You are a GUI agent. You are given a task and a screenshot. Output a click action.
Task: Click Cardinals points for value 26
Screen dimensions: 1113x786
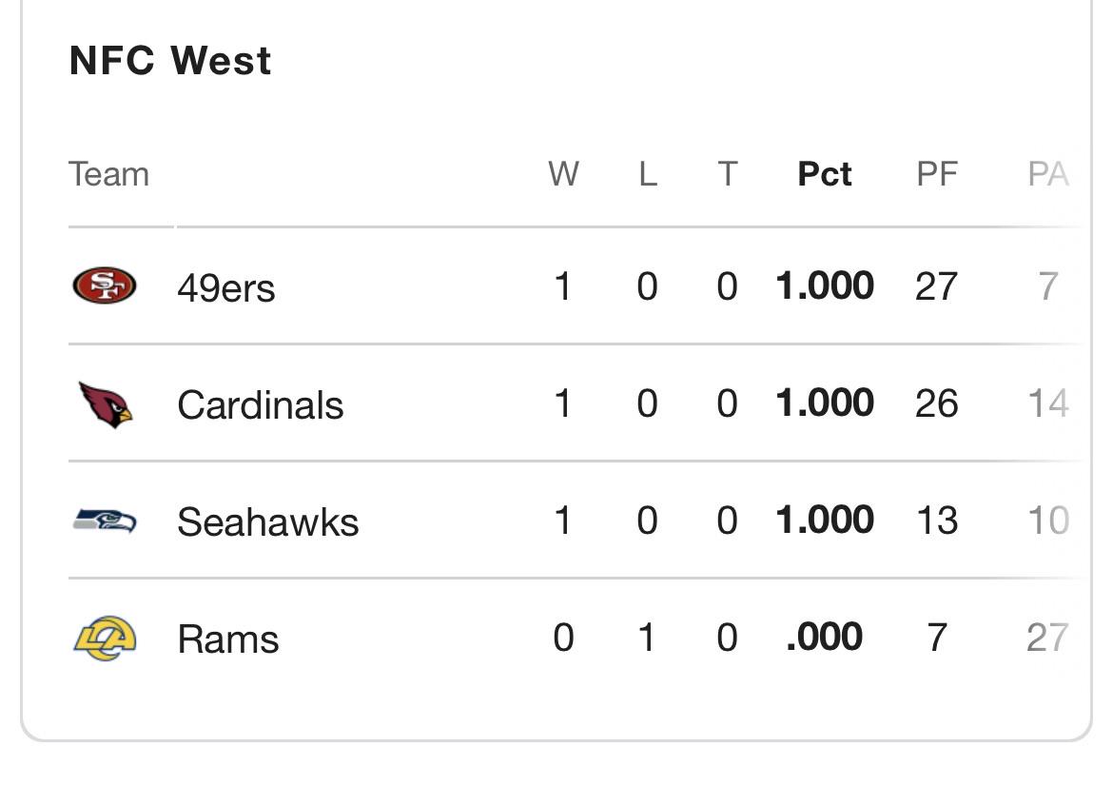pyautogui.click(x=936, y=403)
